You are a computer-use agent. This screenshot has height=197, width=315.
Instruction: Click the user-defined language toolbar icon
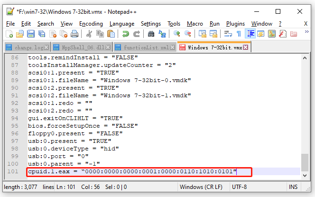pos(261,34)
